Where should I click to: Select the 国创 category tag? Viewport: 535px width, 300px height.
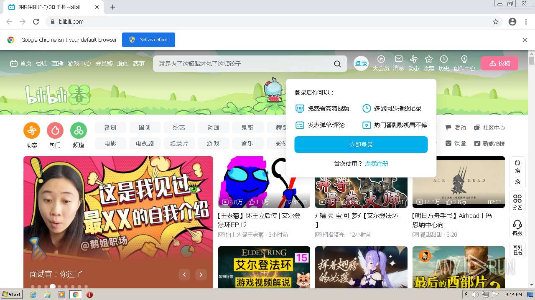[145, 127]
